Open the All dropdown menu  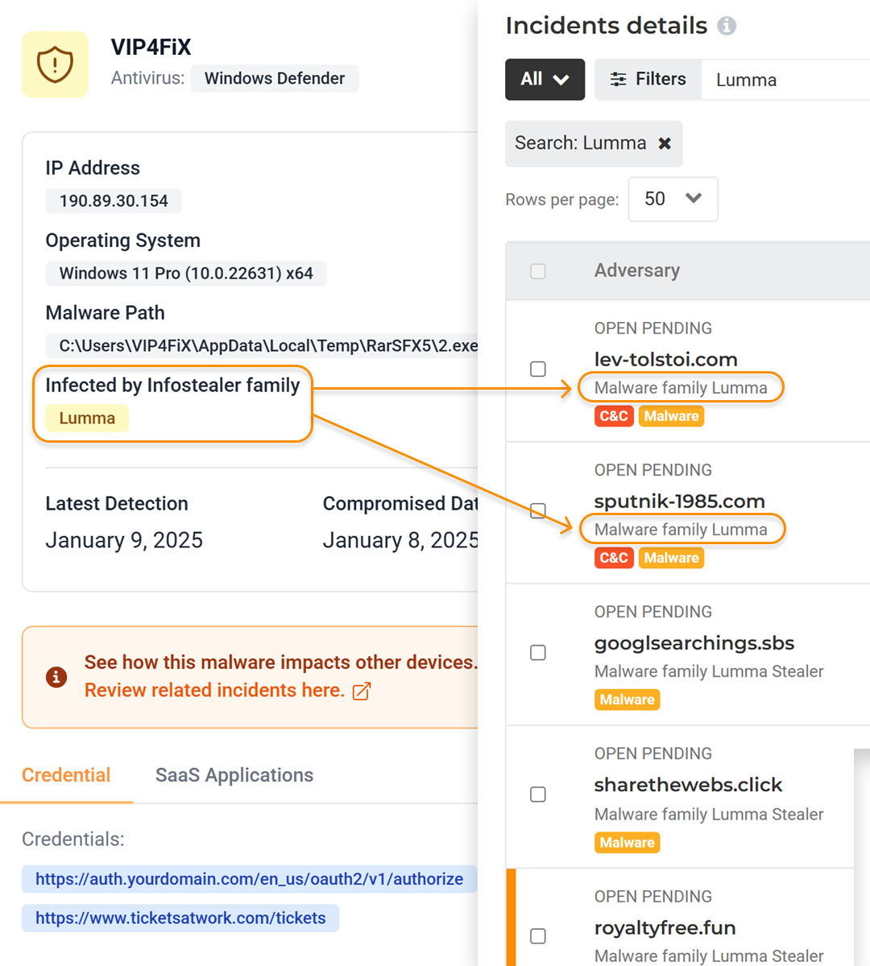click(545, 79)
